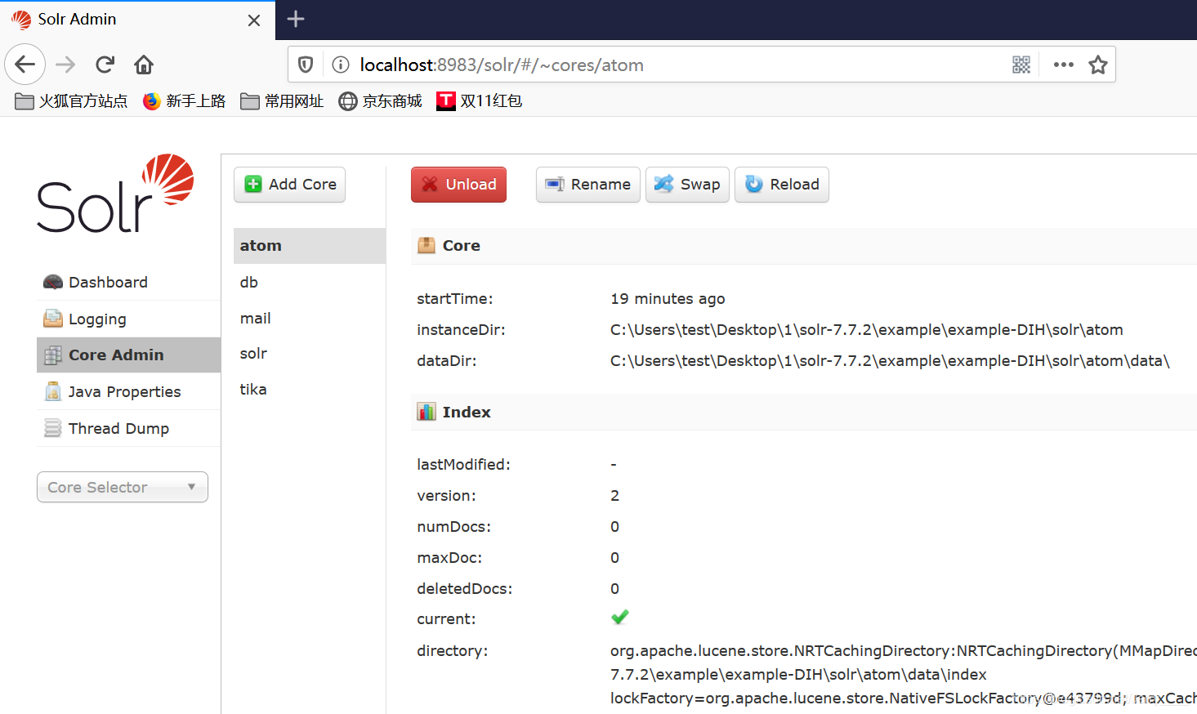1197x714 pixels.
Task: Click the version value 2
Action: 614,496
